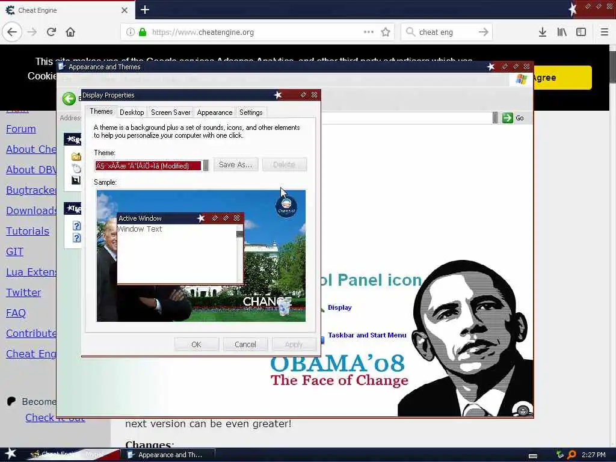Open the Bugtracker link
The height and width of the screenshot is (462, 616).
pyautogui.click(x=31, y=190)
